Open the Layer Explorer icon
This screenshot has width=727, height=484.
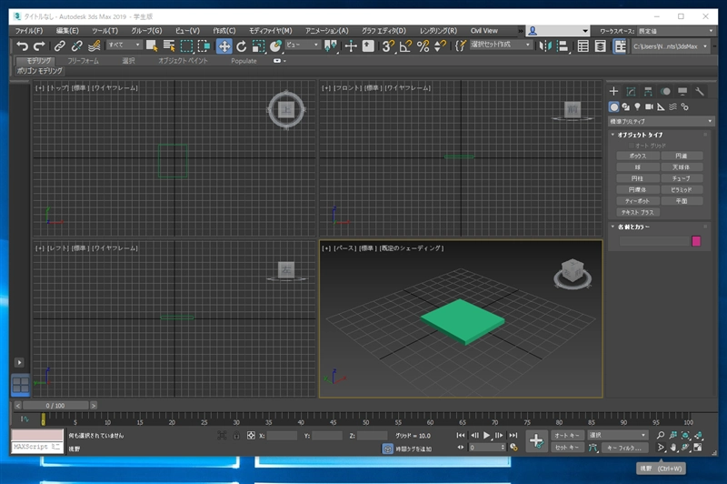(601, 45)
